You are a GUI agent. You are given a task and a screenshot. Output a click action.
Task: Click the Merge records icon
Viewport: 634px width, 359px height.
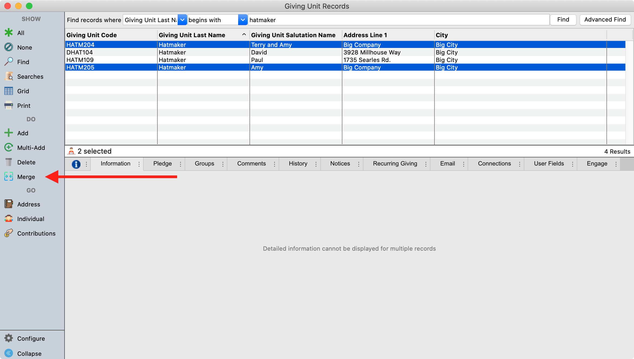(x=9, y=177)
